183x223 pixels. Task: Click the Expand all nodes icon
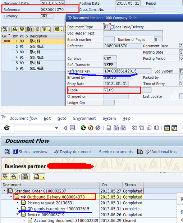pyautogui.click(x=5, y=177)
